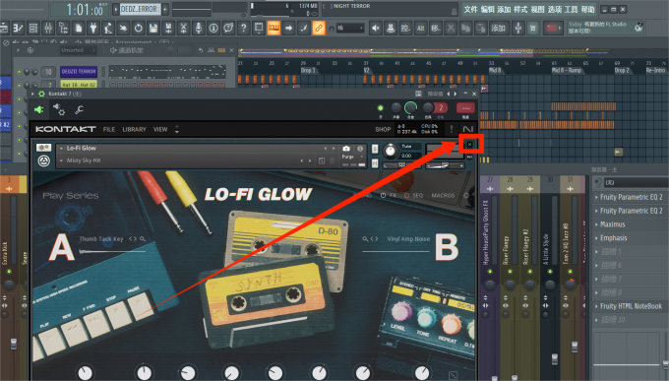Click the camera snapshot icon
The width and height of the screenshot is (669, 381).
(346, 149)
